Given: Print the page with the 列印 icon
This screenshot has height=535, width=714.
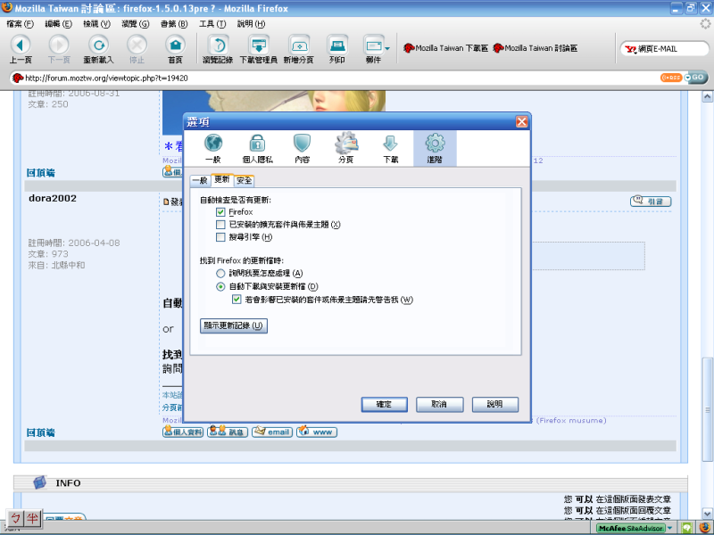Looking at the screenshot, I should [x=337, y=49].
